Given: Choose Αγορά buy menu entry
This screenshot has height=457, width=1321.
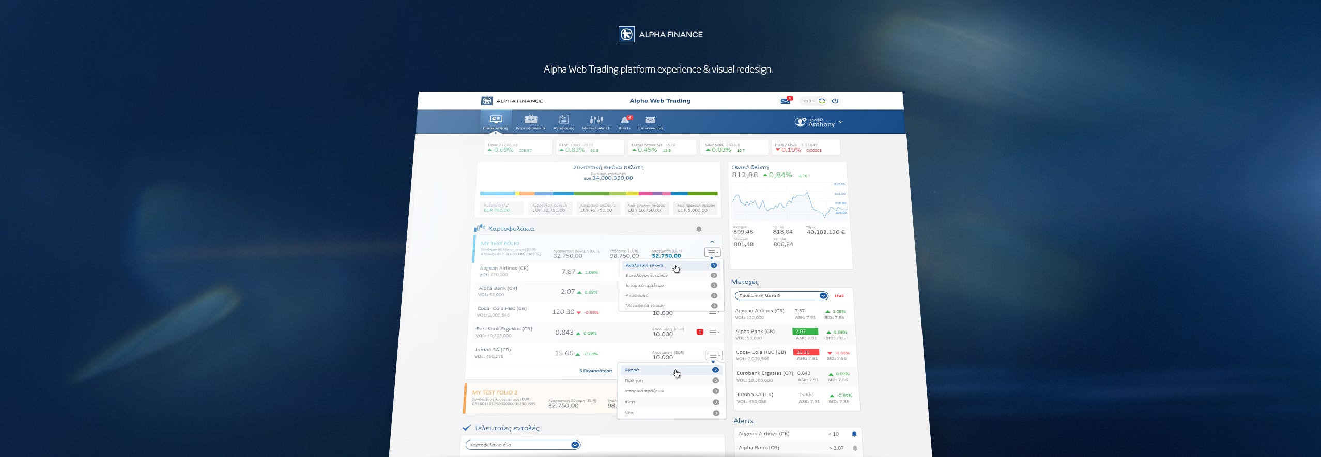Looking at the screenshot, I should click(671, 370).
